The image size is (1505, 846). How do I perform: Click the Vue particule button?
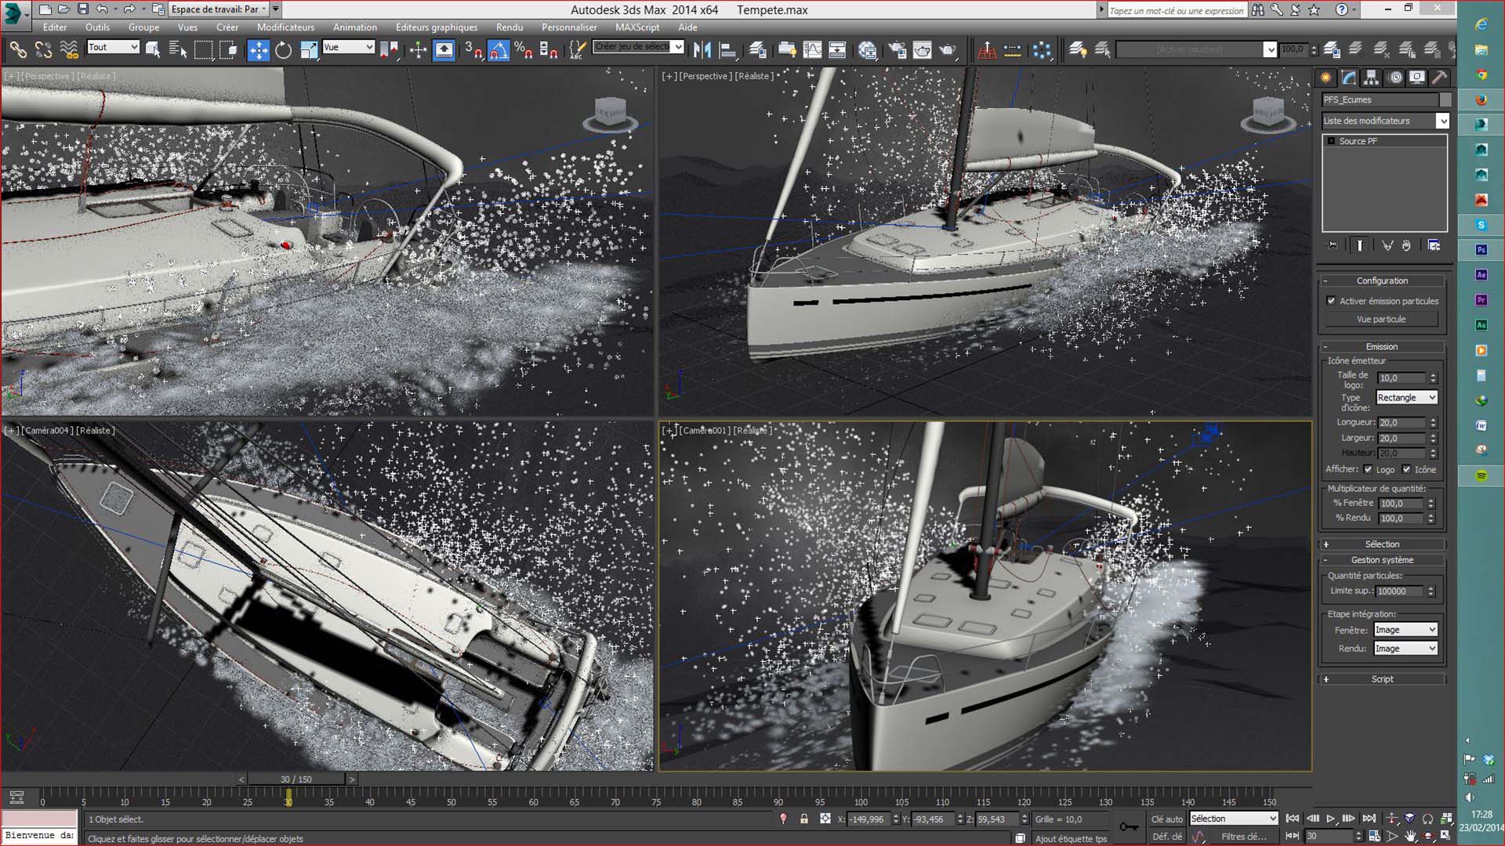[1381, 320]
